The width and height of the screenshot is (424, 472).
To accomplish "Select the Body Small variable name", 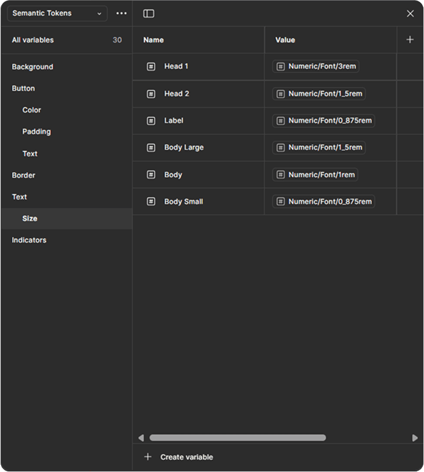I will tap(183, 202).
